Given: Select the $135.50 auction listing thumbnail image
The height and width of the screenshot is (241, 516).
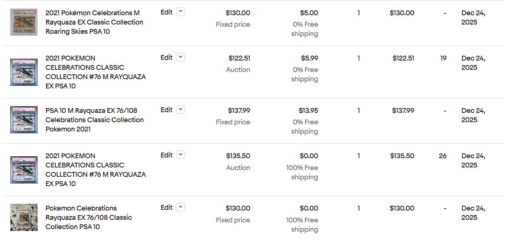Looking at the screenshot, I should pos(24,170).
